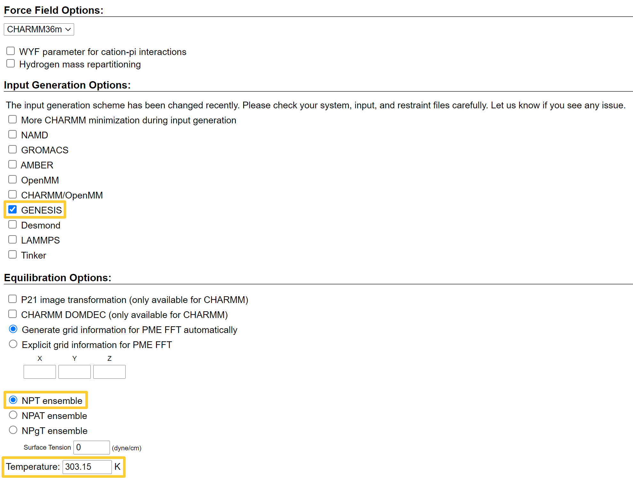633x480 pixels.
Task: Check Hydrogen mass repartitioning option
Action: tap(11, 64)
